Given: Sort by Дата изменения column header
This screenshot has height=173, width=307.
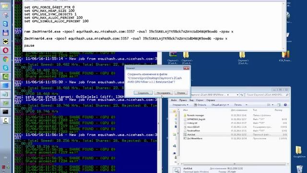Looking at the screenshot, I should [x=239, y=110].
